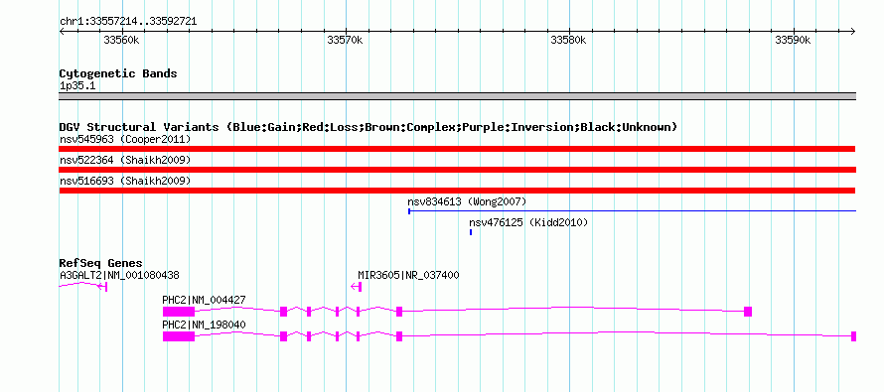
Task: Click the MIR3605 arrow gene glyph
Action: (356, 287)
